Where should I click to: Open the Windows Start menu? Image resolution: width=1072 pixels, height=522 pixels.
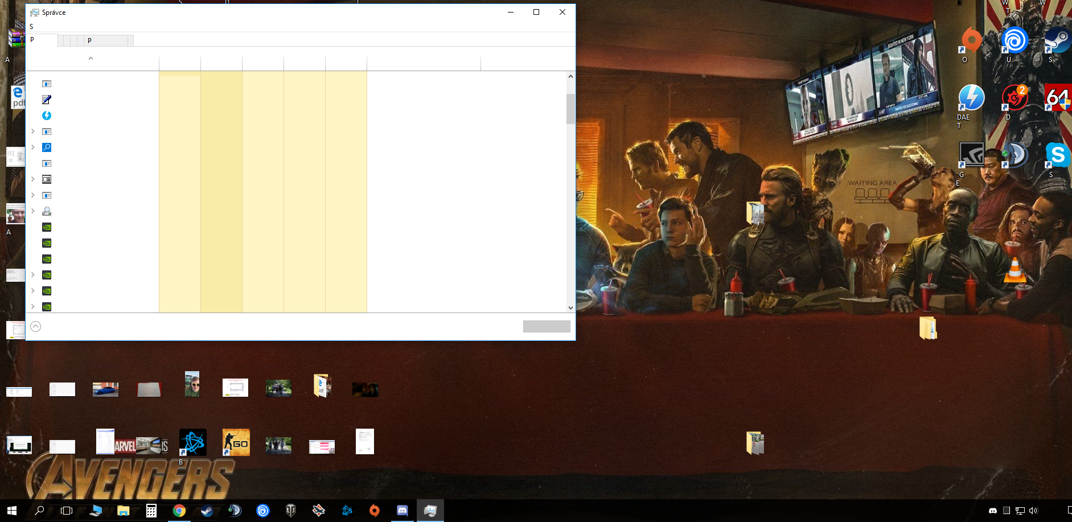12,511
